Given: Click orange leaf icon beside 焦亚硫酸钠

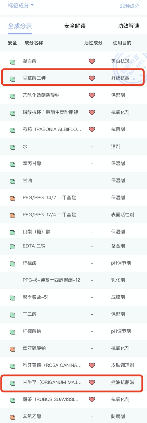Looking at the screenshot, I should (12, 349).
